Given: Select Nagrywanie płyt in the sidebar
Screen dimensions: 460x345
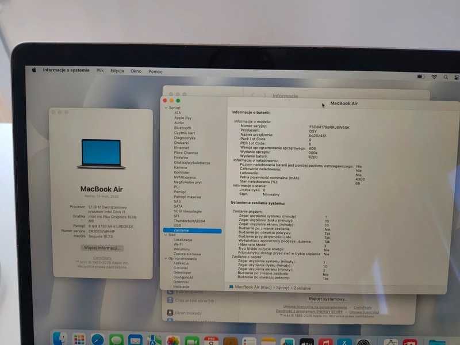Looking at the screenshot, I should (187, 182).
